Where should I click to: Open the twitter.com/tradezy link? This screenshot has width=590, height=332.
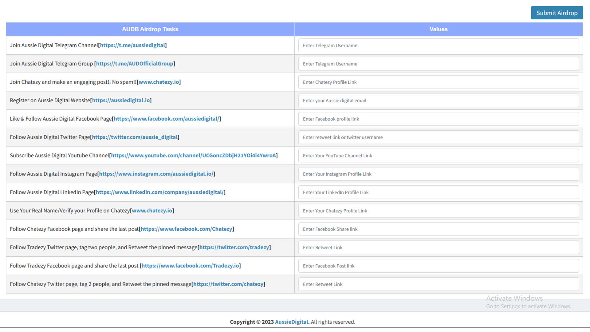click(234, 247)
